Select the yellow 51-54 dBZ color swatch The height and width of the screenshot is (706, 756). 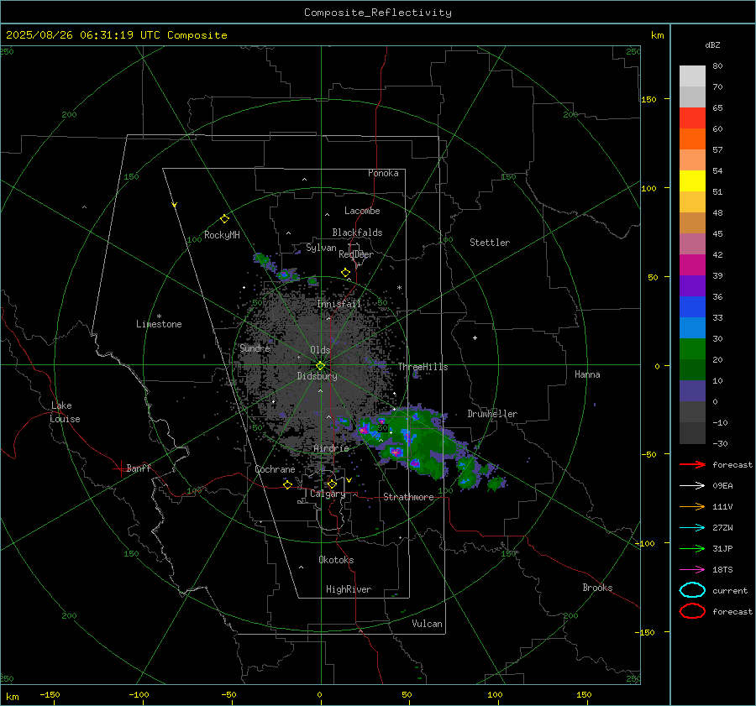tap(692, 180)
